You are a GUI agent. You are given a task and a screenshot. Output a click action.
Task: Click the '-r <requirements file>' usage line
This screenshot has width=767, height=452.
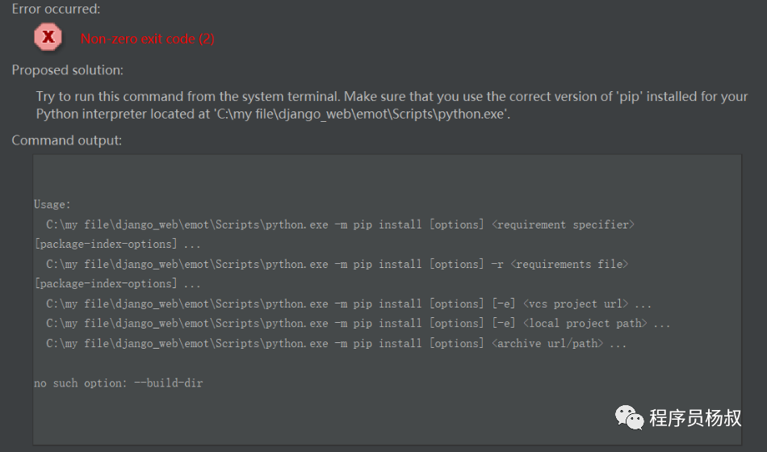(x=337, y=264)
